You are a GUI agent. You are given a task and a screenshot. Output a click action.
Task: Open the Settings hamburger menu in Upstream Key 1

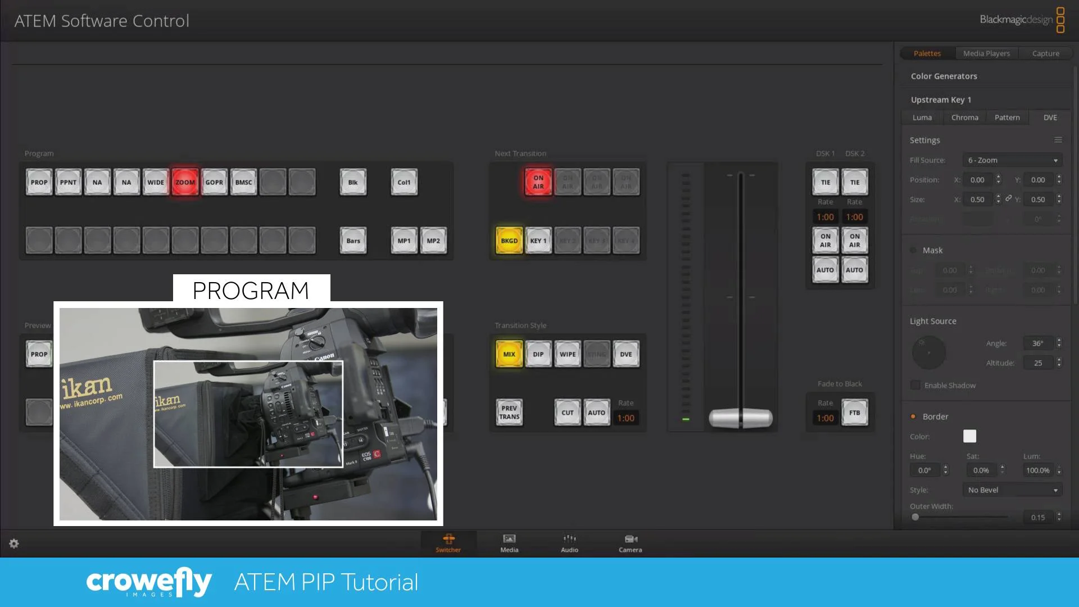click(x=1058, y=139)
